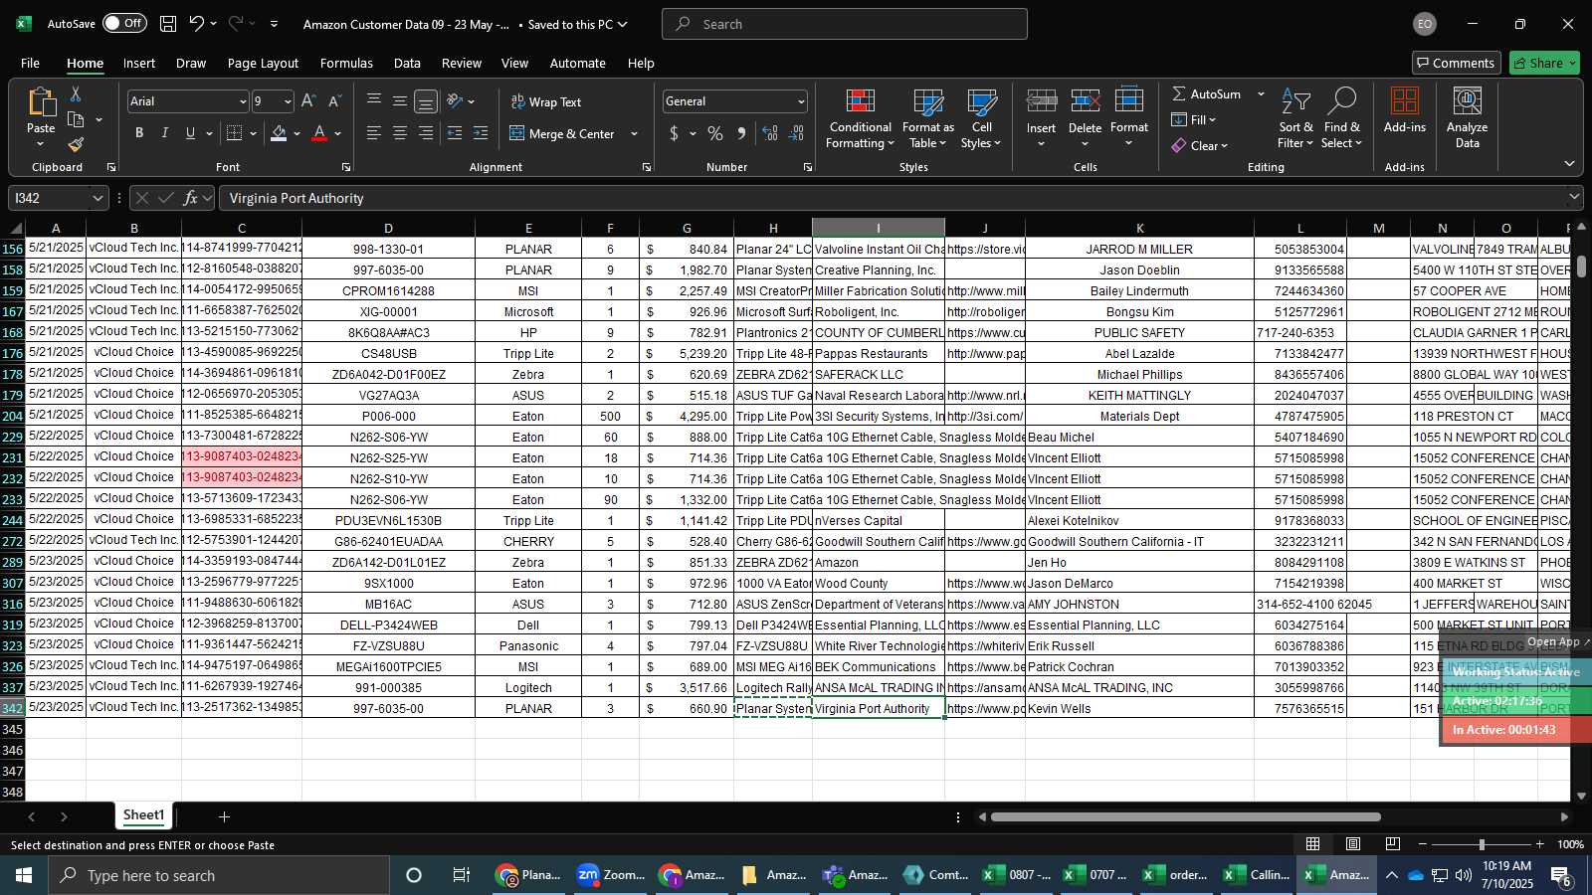Screen dimensions: 1592x895
Task: Click the Increase Indent icon
Action: click(481, 133)
